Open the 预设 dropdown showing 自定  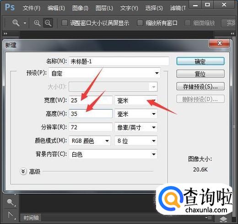click(105, 73)
